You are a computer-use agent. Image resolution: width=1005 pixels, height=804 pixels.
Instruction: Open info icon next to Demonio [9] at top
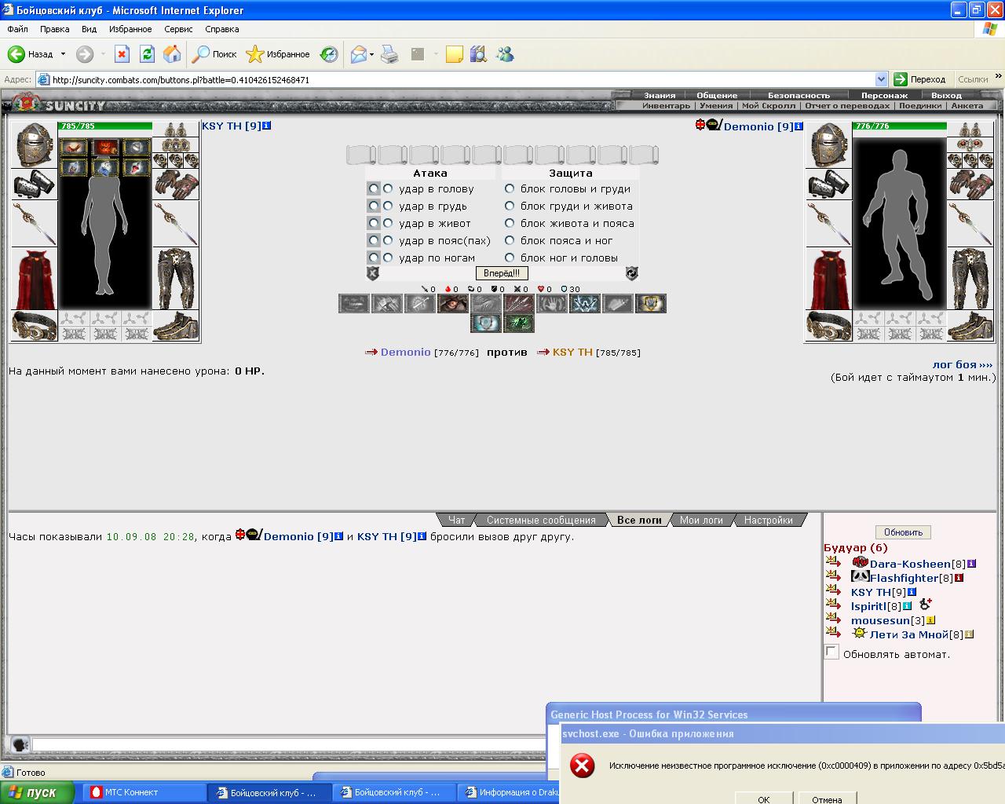point(799,126)
